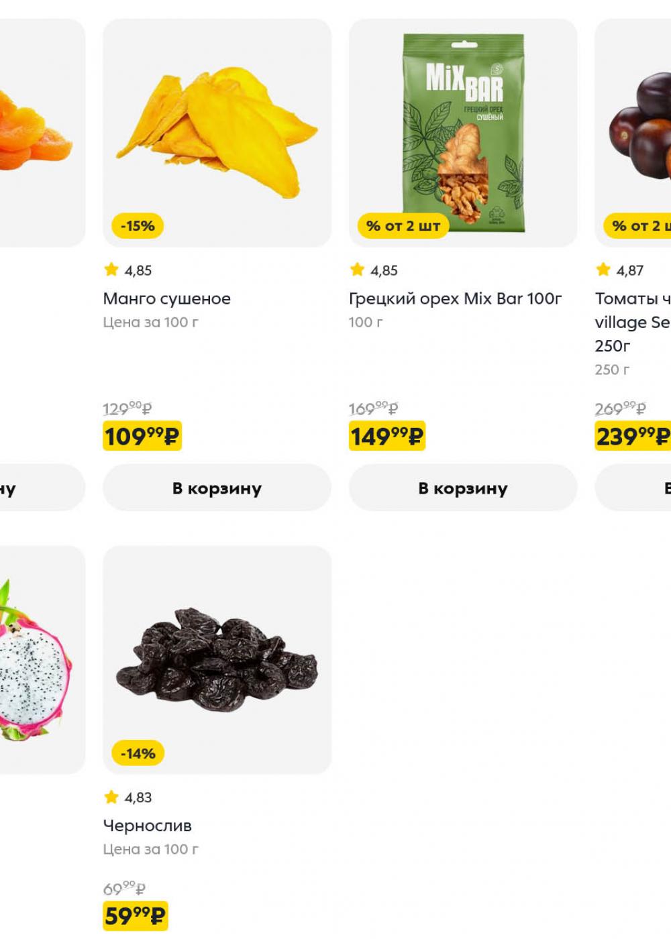The height and width of the screenshot is (939, 671).
Task: Click the 109,99 ₽ mango price tag
Action: point(142,437)
